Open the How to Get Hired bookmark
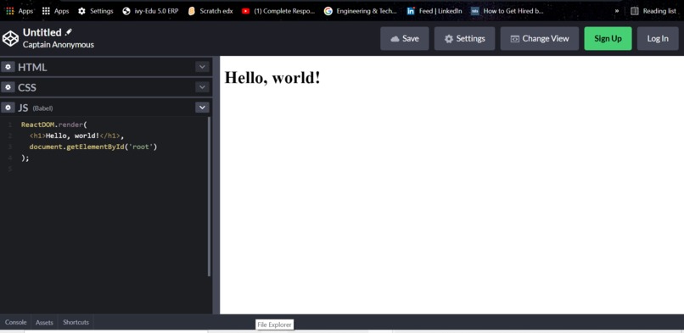 [507, 11]
